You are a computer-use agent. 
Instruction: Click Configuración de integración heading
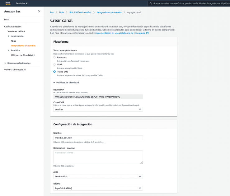[73, 124]
